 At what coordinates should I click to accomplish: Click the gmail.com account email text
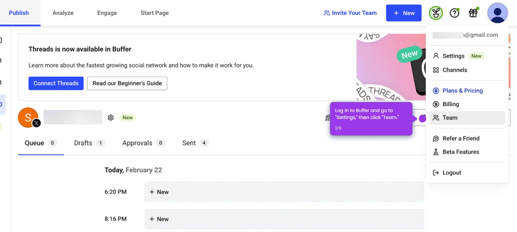pyautogui.click(x=465, y=35)
